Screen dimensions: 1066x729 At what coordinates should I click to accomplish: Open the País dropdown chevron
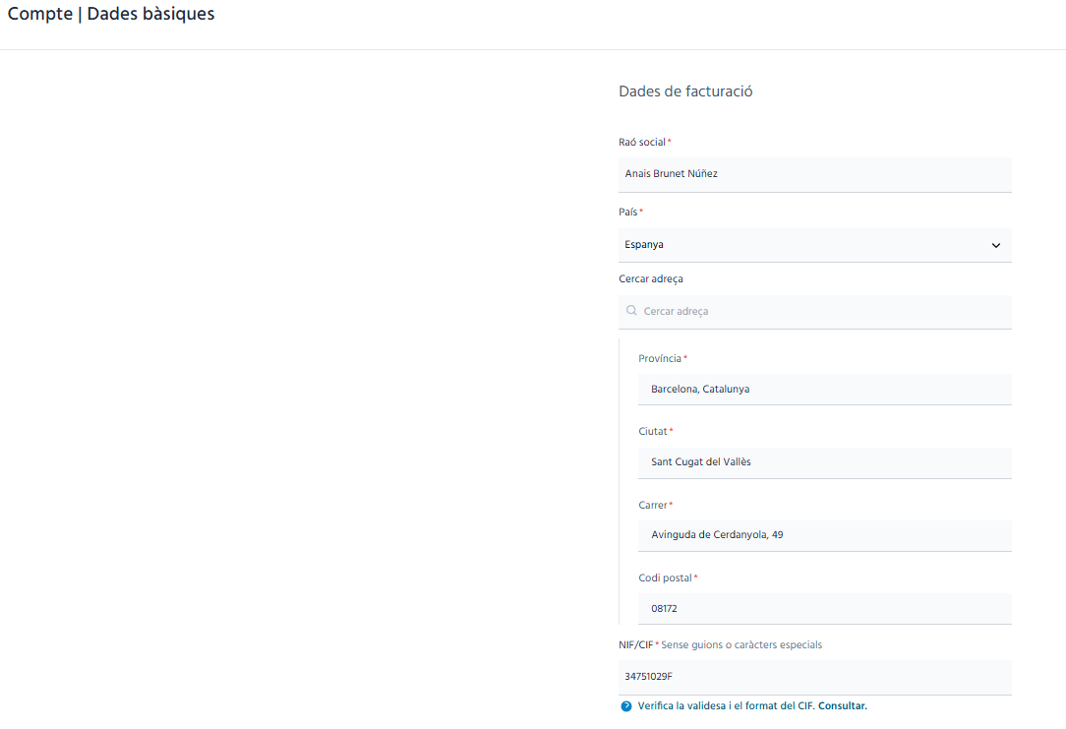click(996, 246)
